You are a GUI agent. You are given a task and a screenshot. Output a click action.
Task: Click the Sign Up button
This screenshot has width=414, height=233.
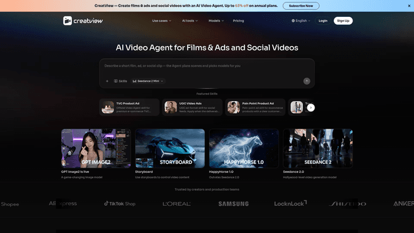click(343, 21)
